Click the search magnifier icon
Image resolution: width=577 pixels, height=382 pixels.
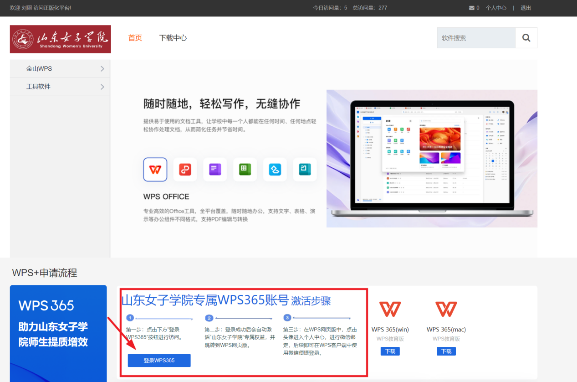pyautogui.click(x=526, y=38)
